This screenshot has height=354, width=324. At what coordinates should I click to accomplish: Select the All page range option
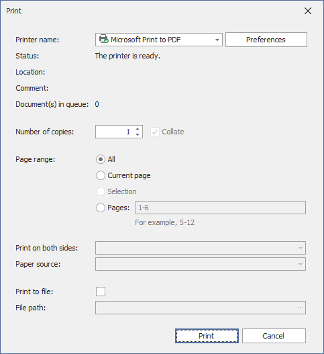coord(101,159)
